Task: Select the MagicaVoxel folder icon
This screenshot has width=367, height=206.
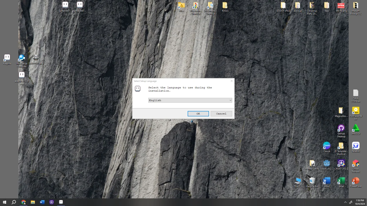Action: (x=341, y=112)
